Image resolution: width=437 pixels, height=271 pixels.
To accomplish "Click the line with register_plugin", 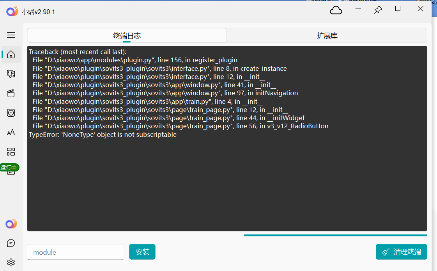I will pos(135,60).
